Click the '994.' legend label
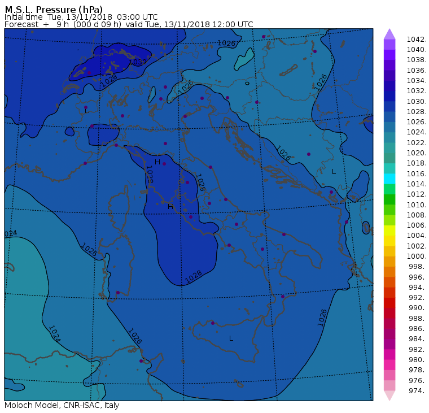Image resolution: width=429 pixels, height=413 pixels. tap(418, 288)
